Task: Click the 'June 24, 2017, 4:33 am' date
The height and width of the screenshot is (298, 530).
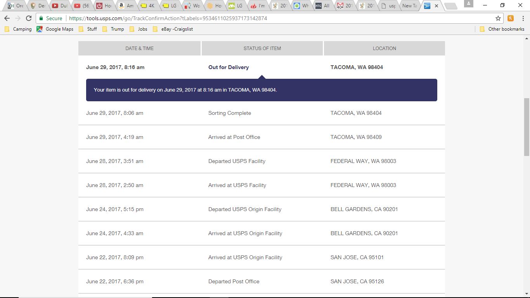Action: (x=114, y=233)
